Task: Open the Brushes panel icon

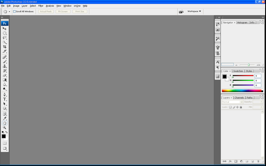Action: (x=217, y=48)
